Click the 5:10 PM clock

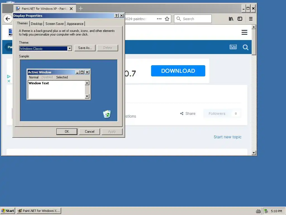(276, 211)
